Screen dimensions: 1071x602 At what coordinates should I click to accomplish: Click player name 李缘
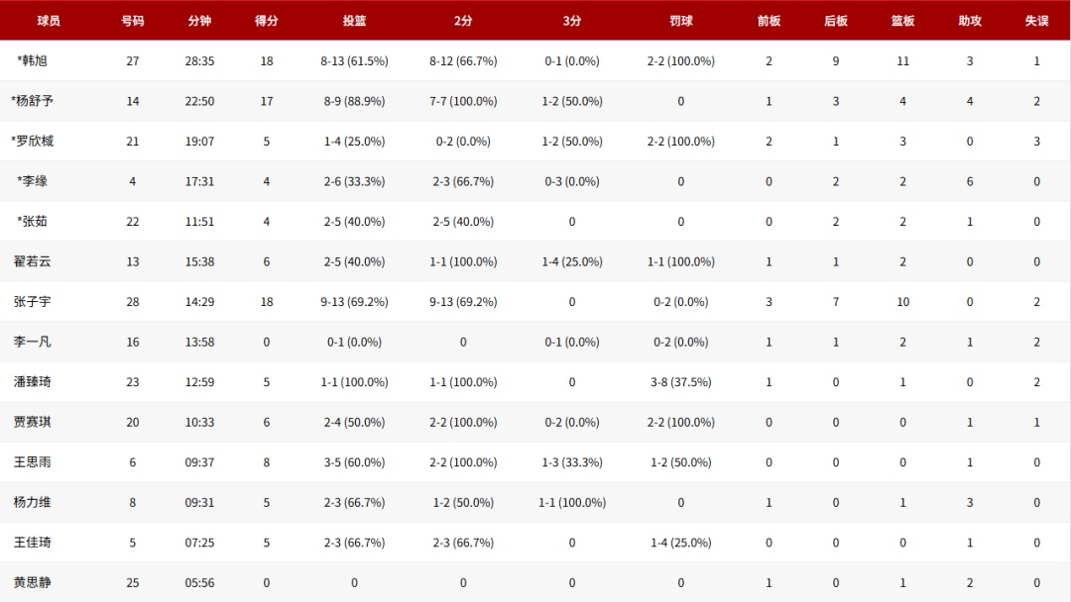[33, 182]
